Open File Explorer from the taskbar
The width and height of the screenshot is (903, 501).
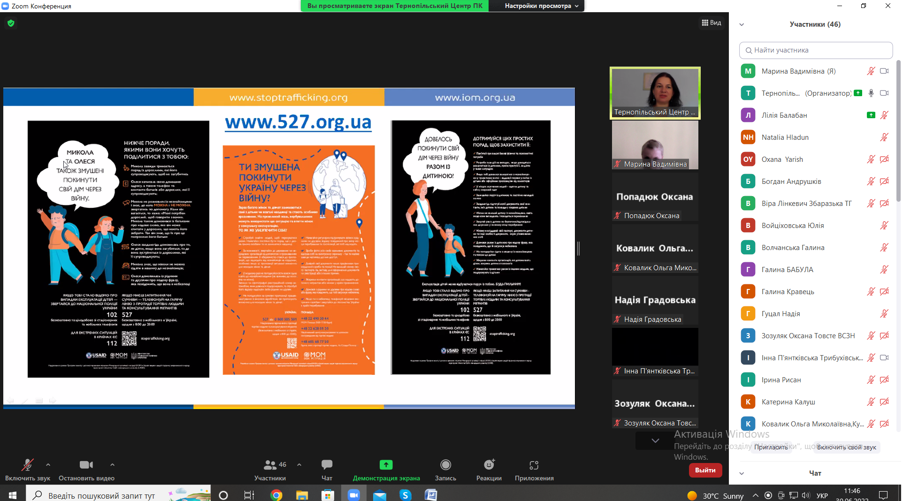(x=302, y=495)
